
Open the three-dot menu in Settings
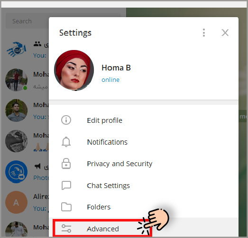204,33
